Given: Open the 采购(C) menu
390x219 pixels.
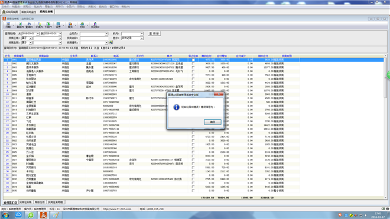Looking at the screenshot, I should point(27,6).
